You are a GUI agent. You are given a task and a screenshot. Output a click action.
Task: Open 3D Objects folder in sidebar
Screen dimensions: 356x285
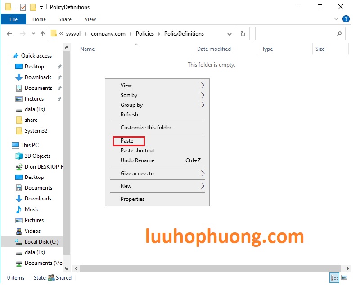(37, 156)
